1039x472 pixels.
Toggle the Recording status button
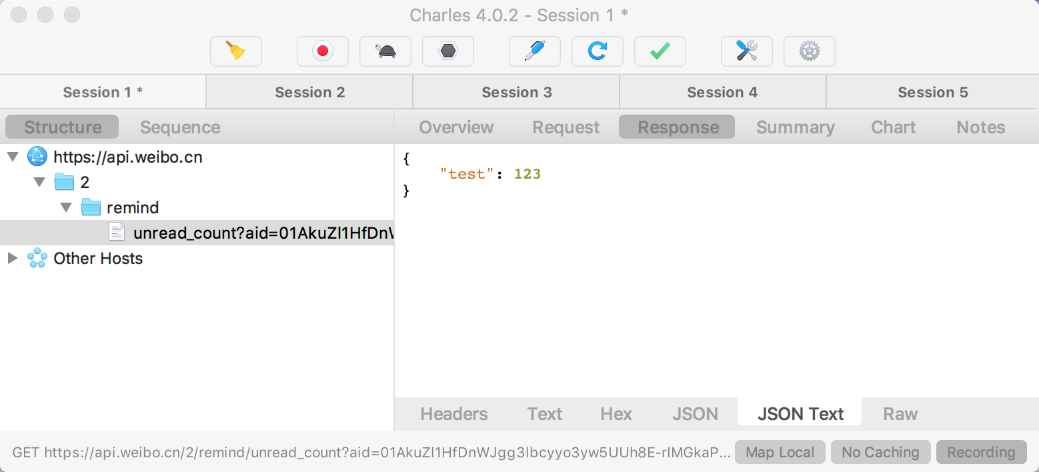981,452
